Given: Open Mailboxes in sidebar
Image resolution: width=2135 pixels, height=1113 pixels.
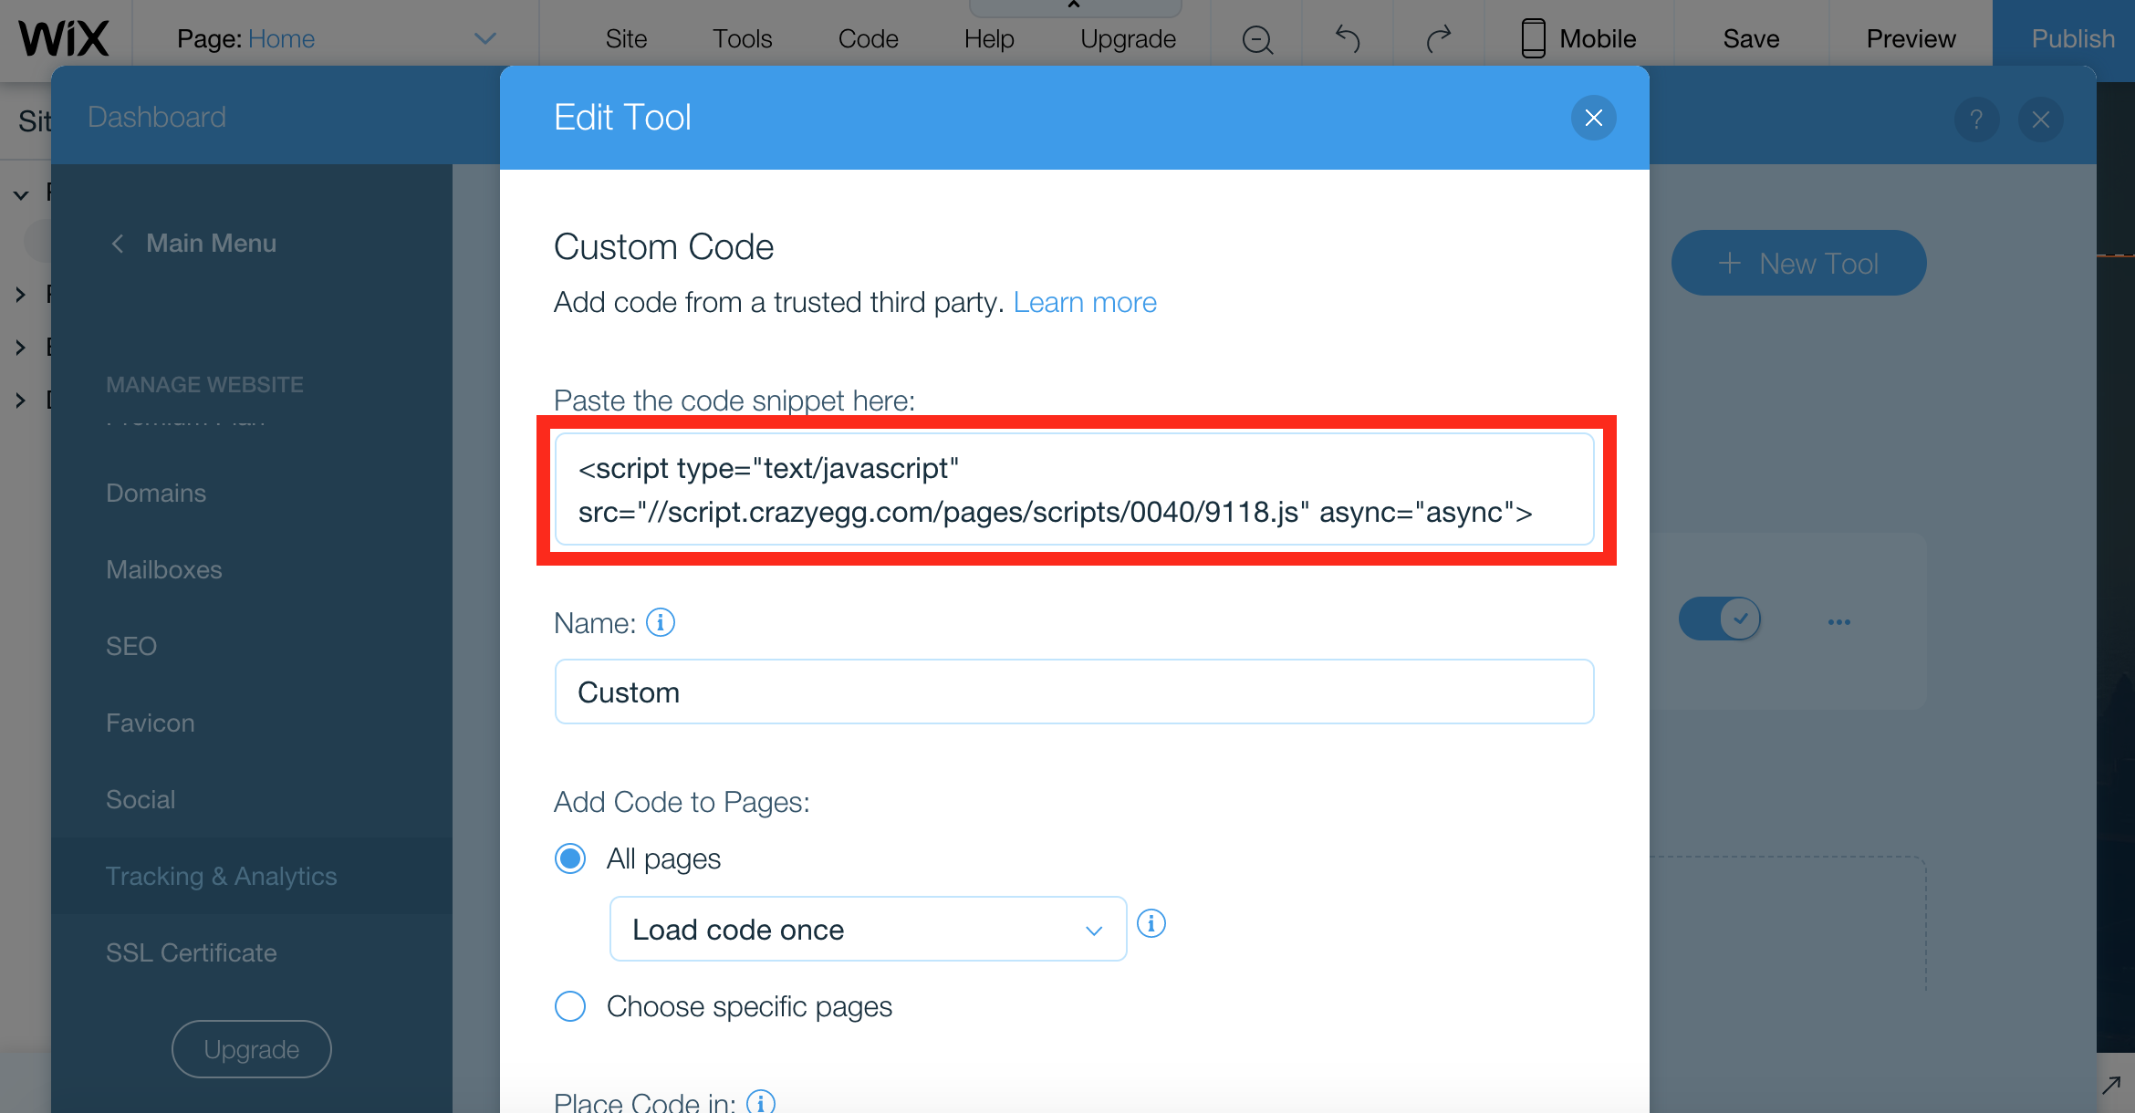Looking at the screenshot, I should click(x=164, y=569).
